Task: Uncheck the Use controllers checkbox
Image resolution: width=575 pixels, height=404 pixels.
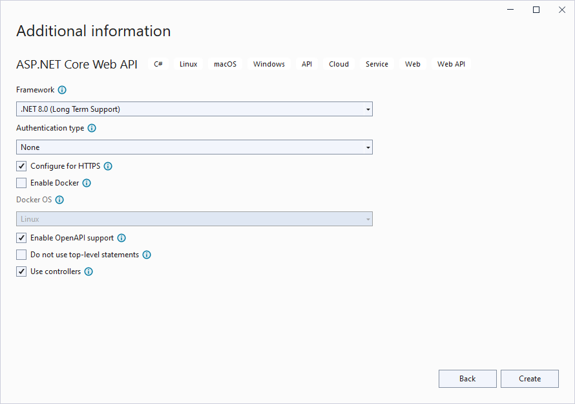Action: tap(21, 271)
